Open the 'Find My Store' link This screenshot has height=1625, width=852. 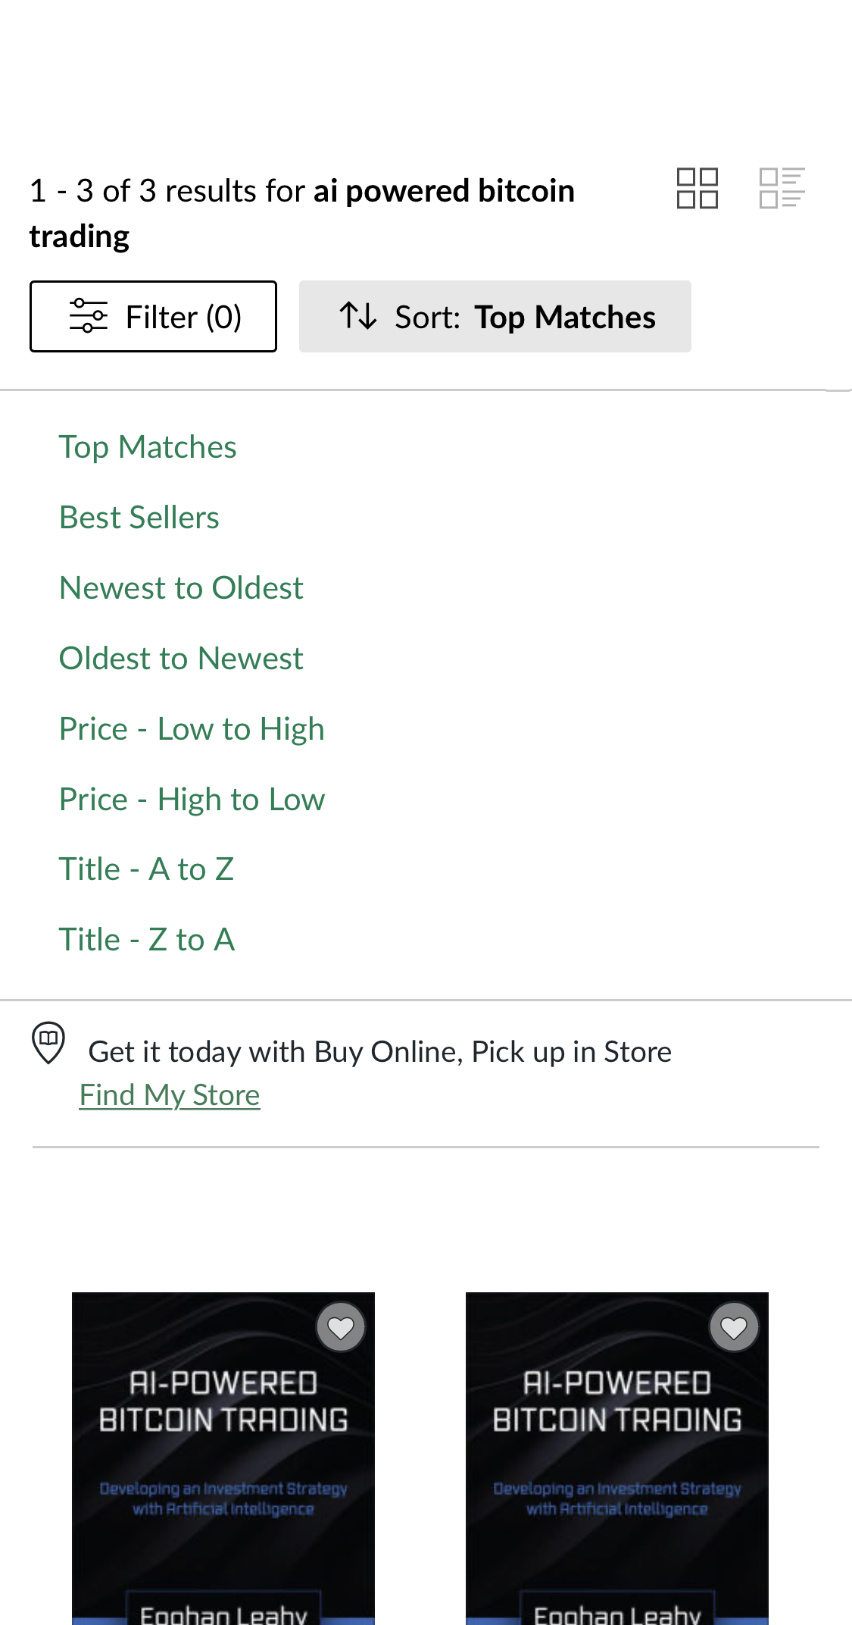170,1096
